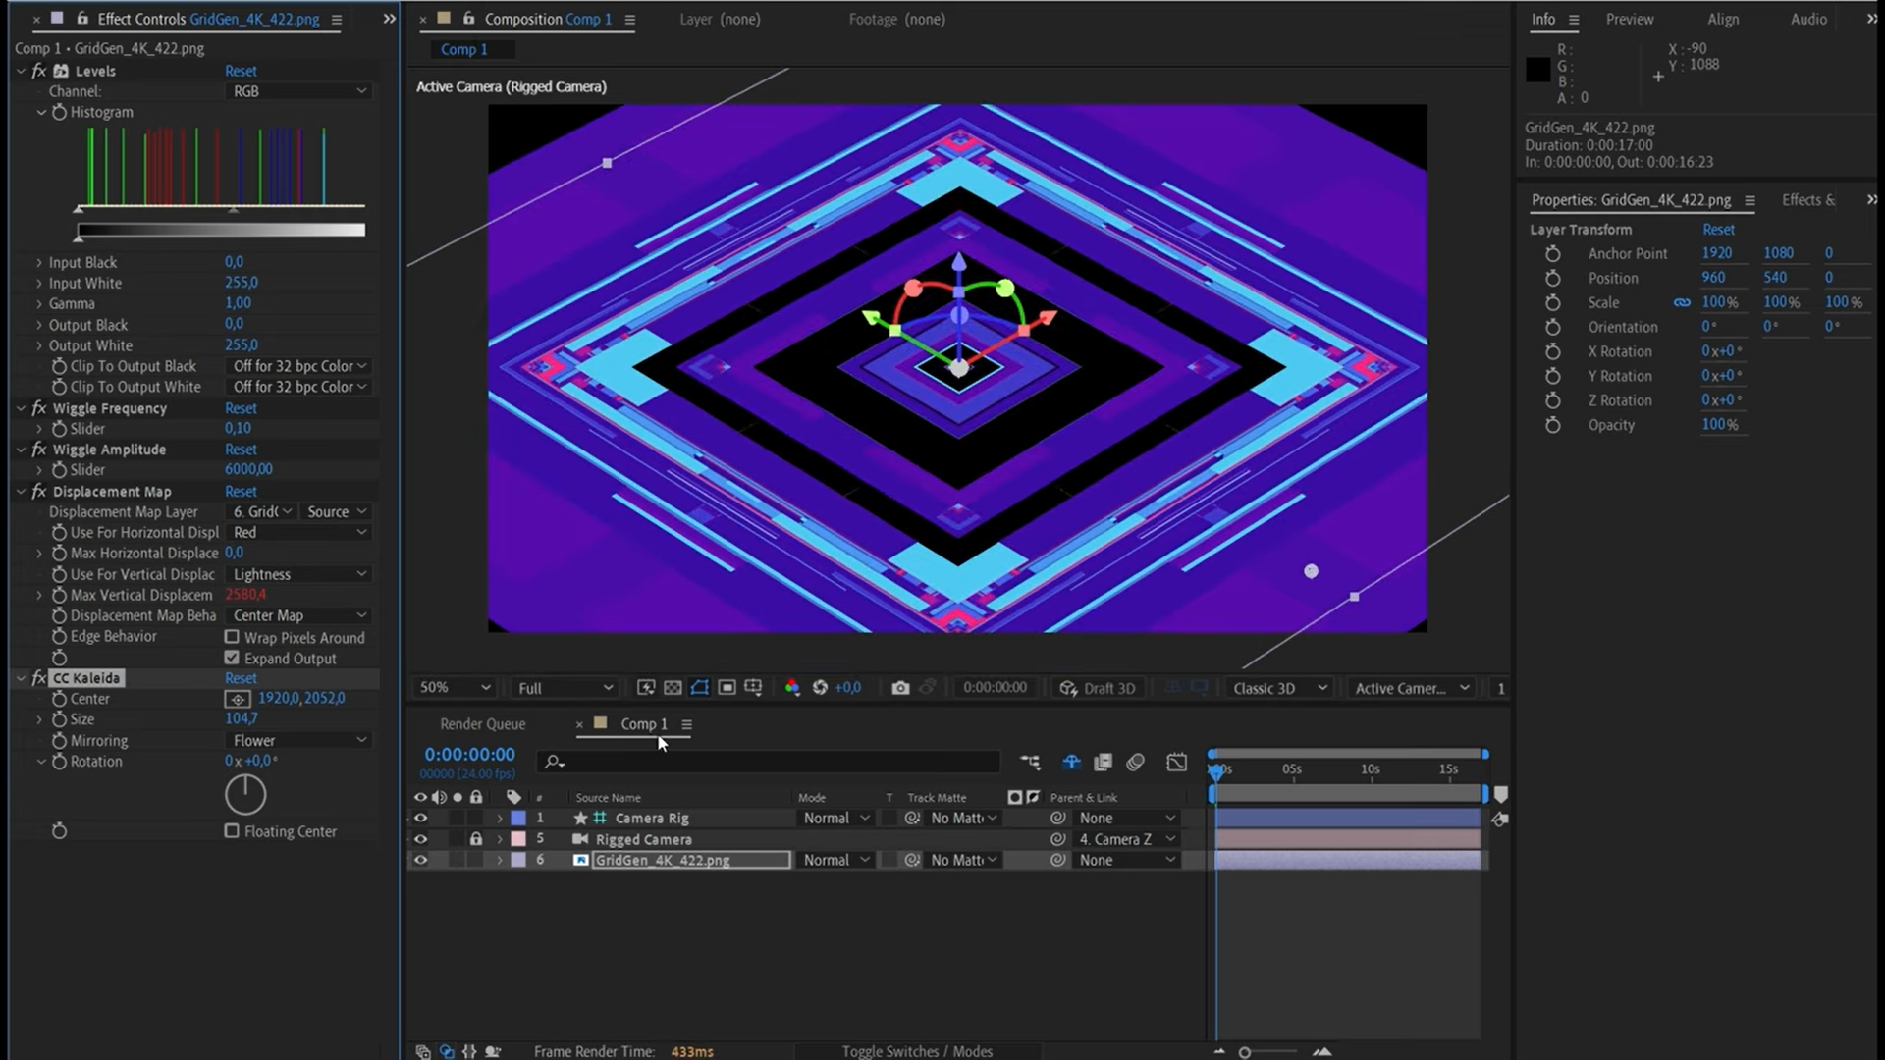
Task: Click the mask and shape path visibility icon
Action: pyautogui.click(x=699, y=688)
